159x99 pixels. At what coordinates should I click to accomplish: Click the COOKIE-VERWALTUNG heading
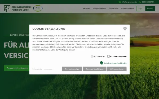point(49,29)
